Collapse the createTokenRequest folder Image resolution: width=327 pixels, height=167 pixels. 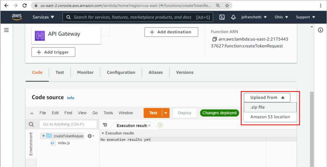(x=43, y=136)
